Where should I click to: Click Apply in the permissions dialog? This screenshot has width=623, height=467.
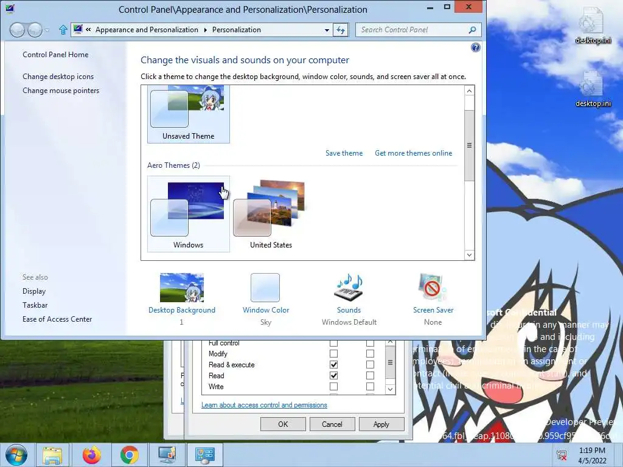click(x=381, y=424)
